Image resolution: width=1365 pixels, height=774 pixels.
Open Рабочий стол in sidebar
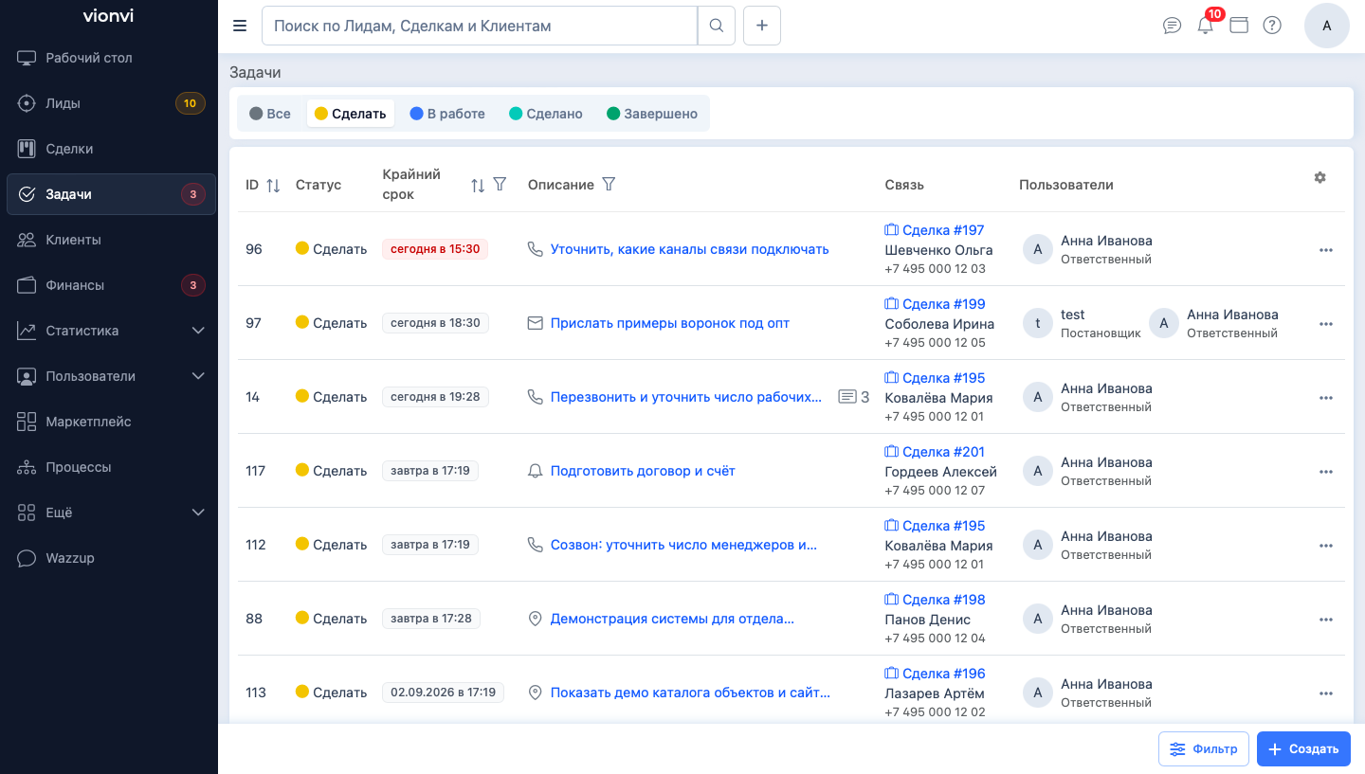click(111, 58)
